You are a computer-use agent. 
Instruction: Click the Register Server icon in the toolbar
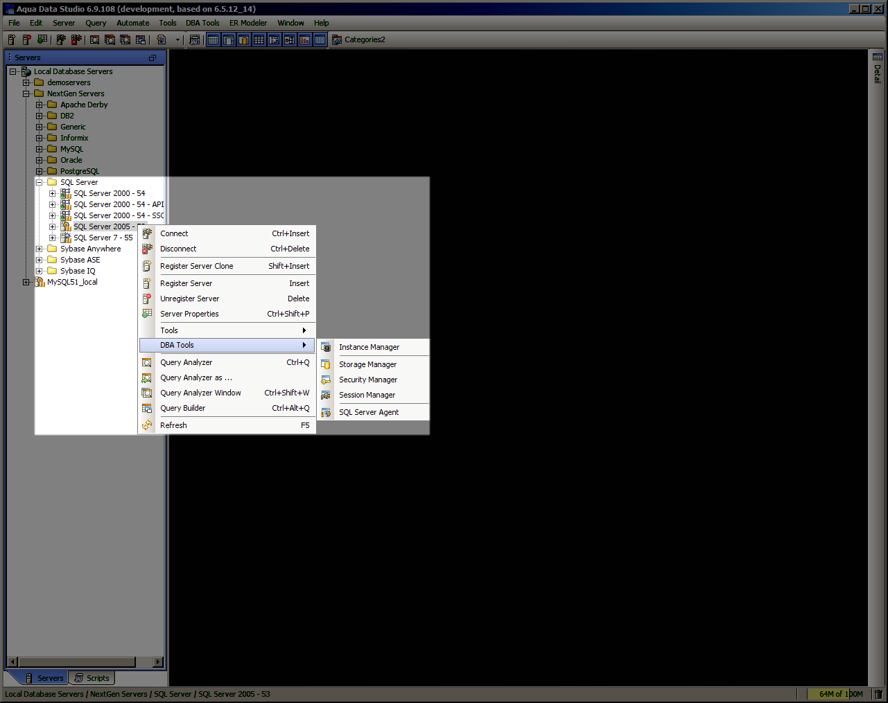click(x=12, y=39)
